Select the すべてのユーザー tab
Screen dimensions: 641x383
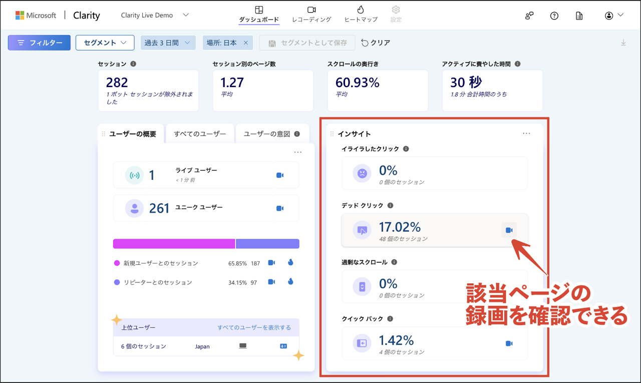200,134
